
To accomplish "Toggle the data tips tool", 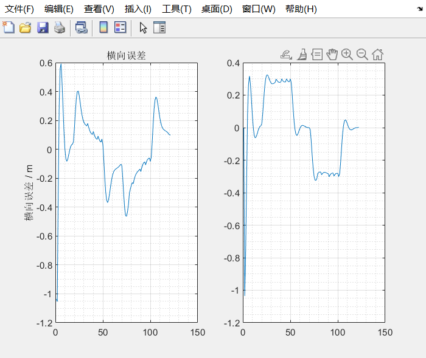I will pos(317,55).
